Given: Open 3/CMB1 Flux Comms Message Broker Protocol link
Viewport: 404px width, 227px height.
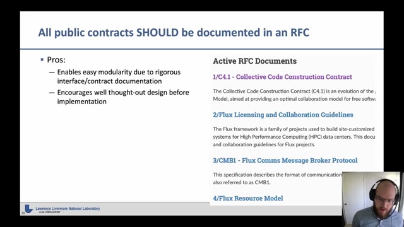Looking at the screenshot, I should (x=285, y=160).
